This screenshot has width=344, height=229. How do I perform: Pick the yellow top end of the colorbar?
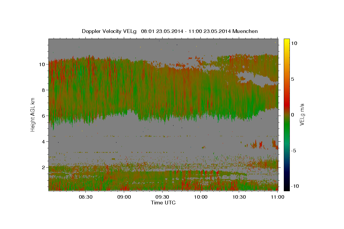click(x=286, y=42)
